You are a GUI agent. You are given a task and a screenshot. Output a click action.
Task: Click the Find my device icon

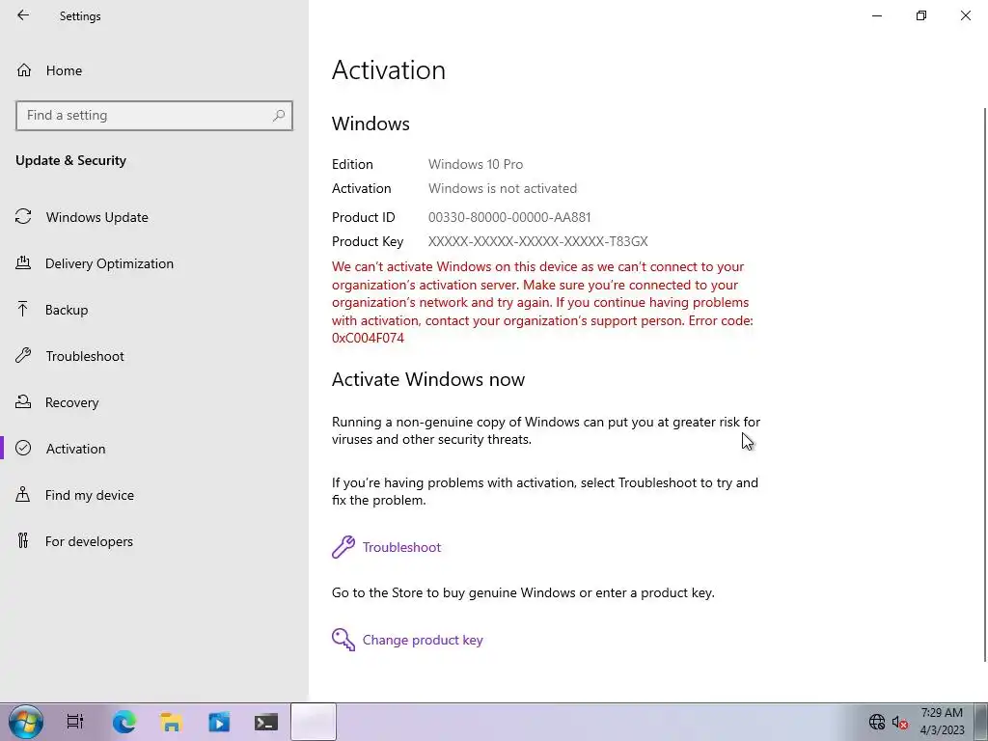23,495
